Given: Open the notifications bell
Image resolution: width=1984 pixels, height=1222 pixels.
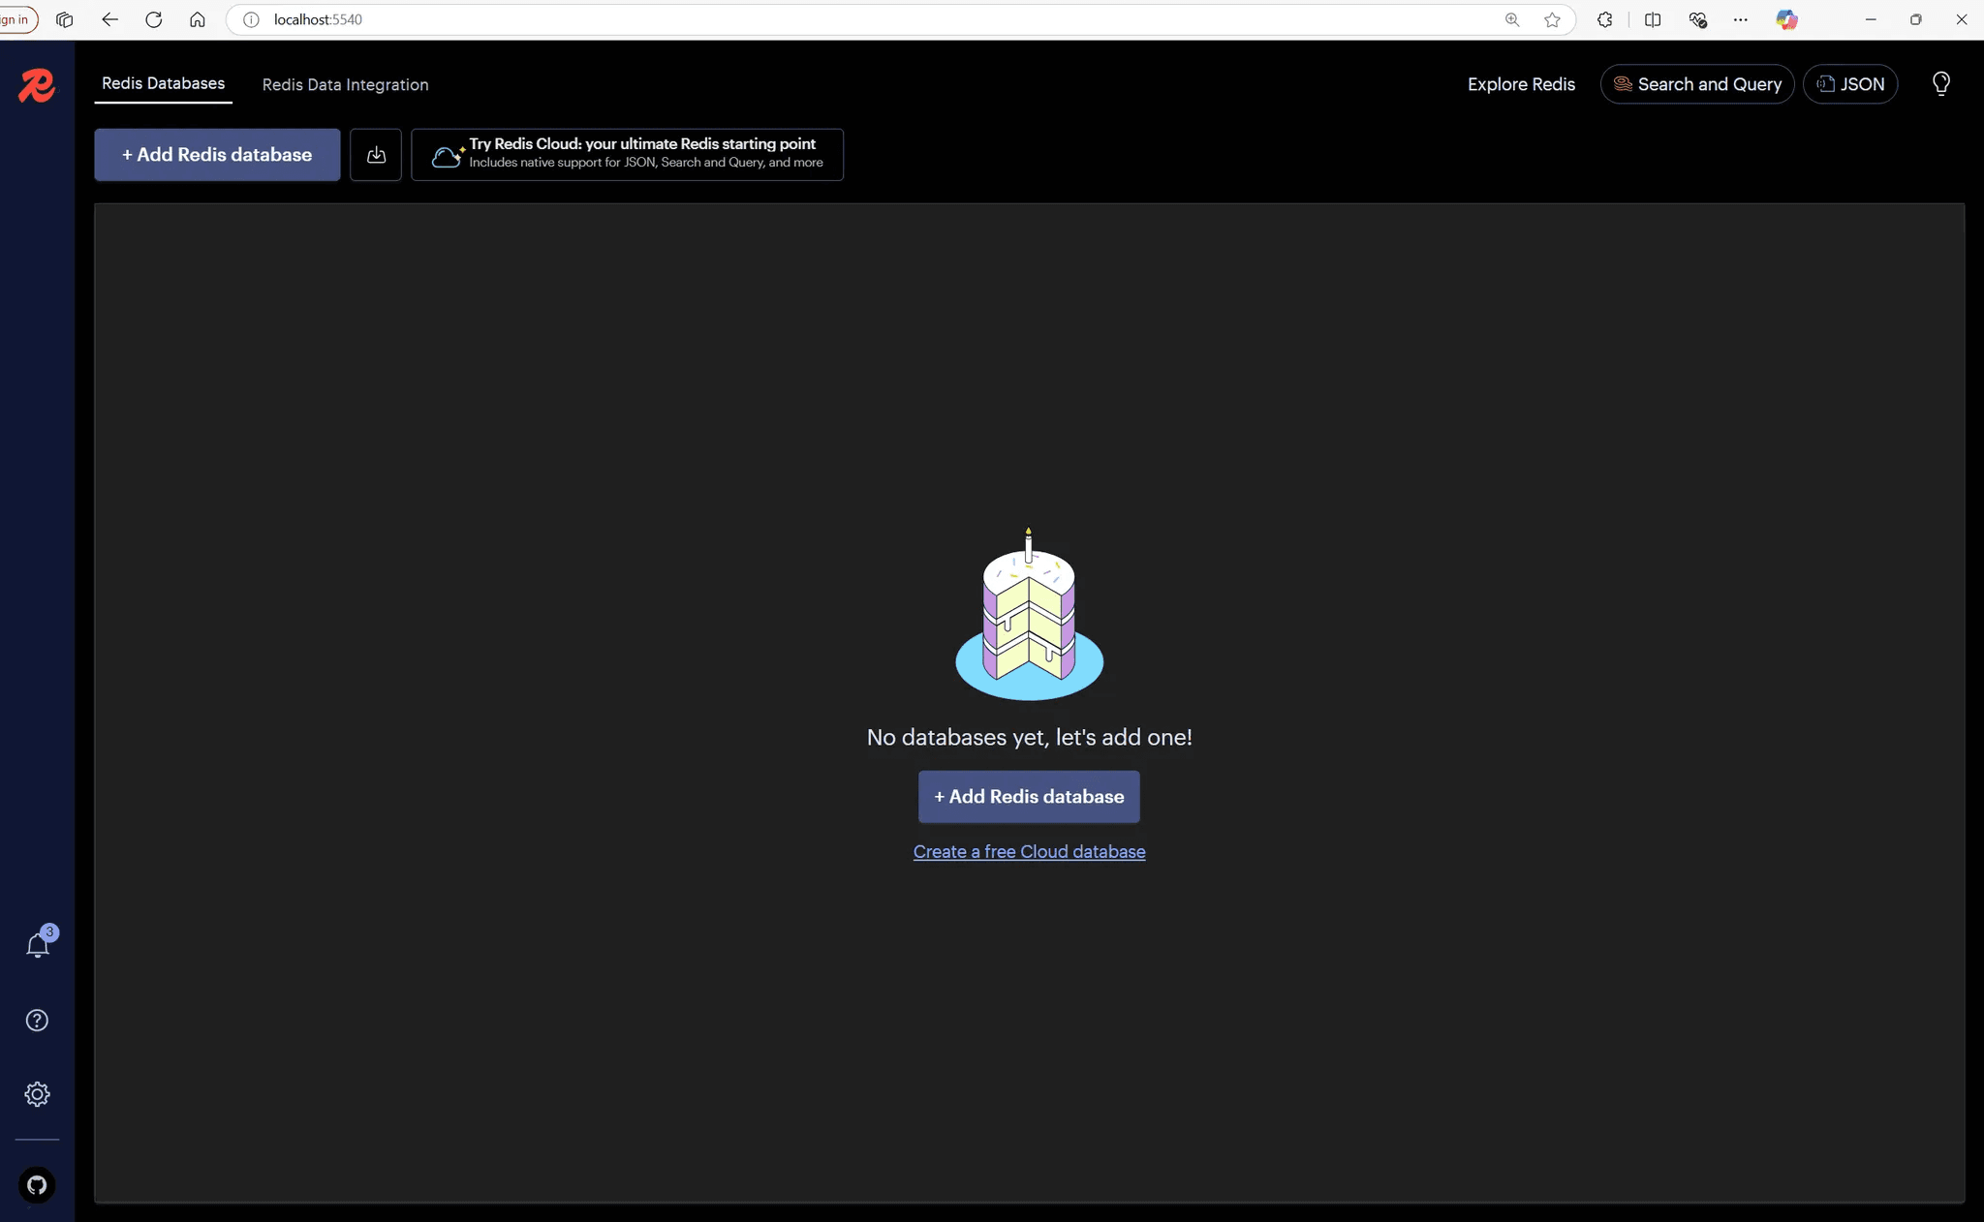Looking at the screenshot, I should point(38,943).
